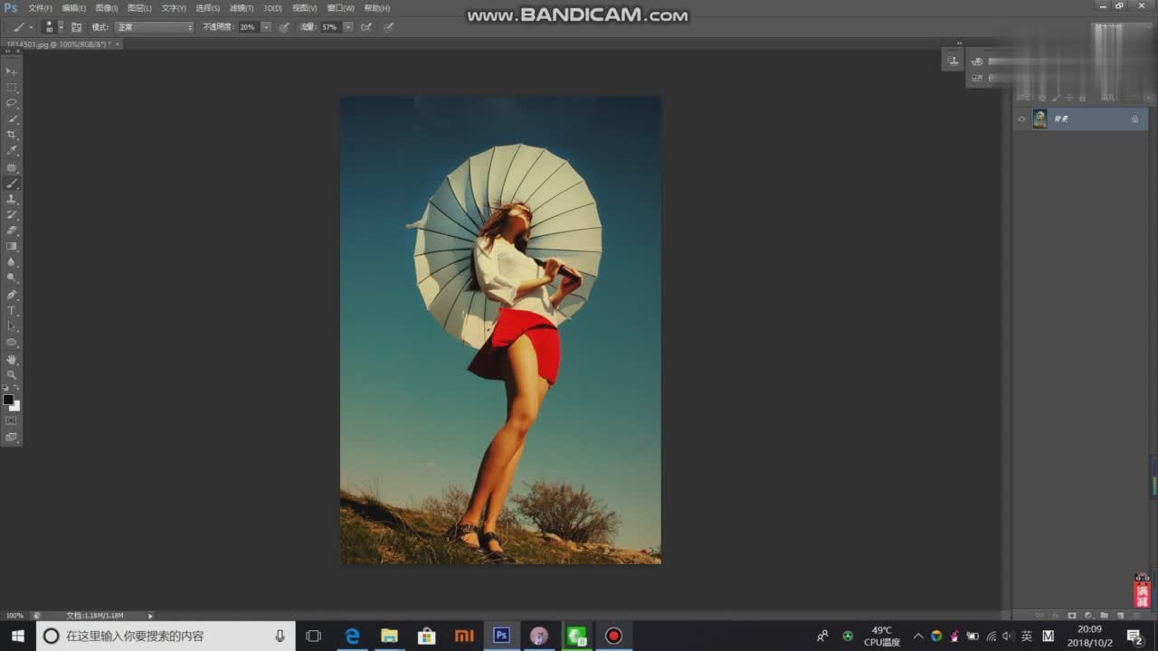Change the screen mode
Image resolution: width=1158 pixels, height=651 pixels.
point(12,437)
